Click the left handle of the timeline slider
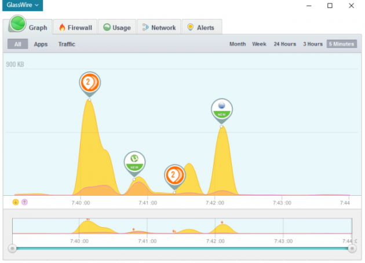365x263 pixels. tap(12, 249)
